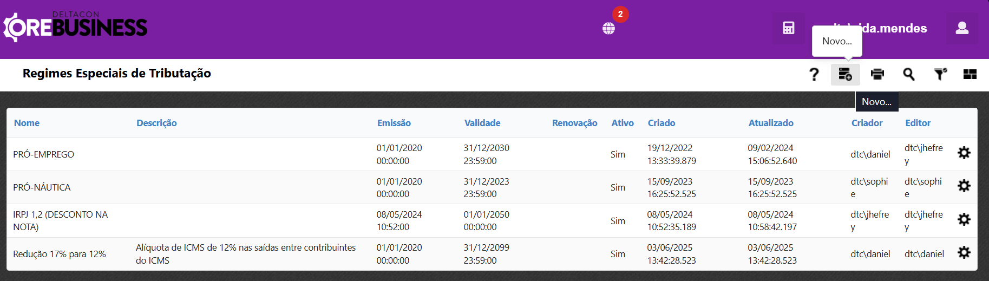
Task: Open search with magnifying glass icon
Action: coord(908,74)
